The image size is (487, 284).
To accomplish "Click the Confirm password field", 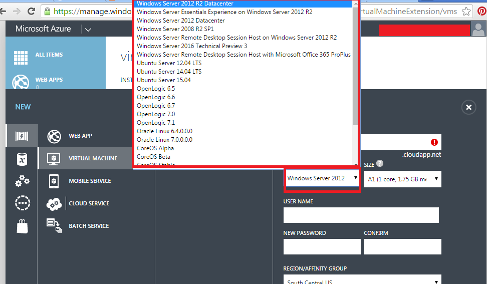I will [402, 247].
